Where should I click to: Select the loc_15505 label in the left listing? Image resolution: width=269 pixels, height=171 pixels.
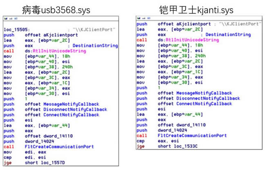tap(15, 29)
